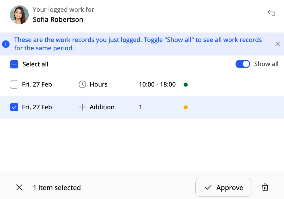The height and width of the screenshot is (199, 284).
Task: Check the Hours record checkbox
Action: (x=14, y=85)
